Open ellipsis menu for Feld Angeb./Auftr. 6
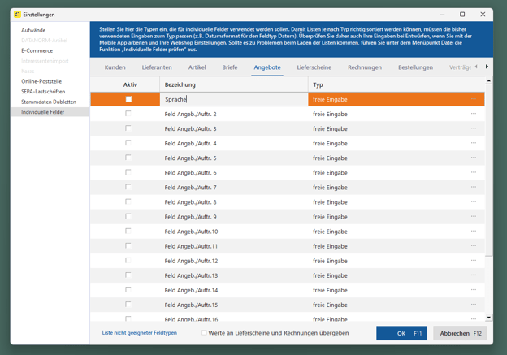 [x=474, y=172]
